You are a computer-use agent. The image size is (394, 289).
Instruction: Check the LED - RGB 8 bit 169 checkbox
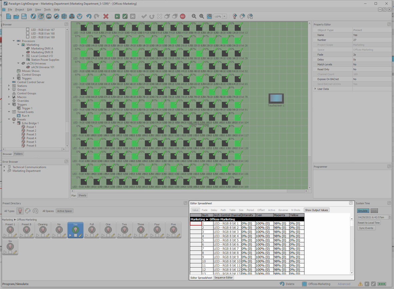[28, 37]
